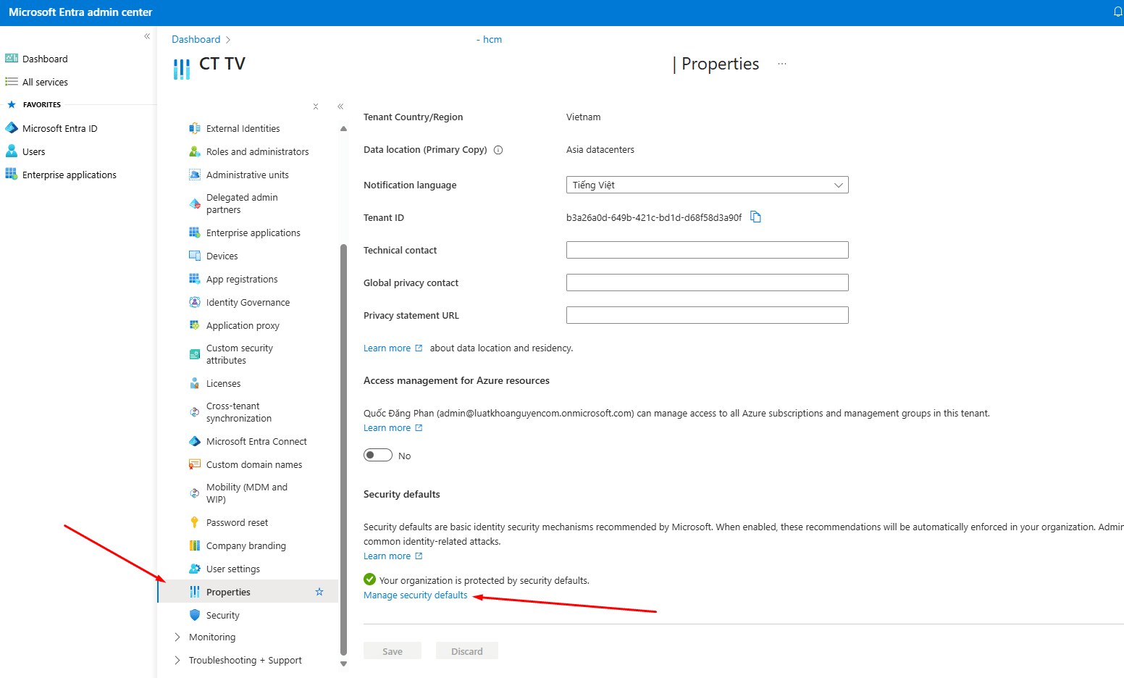Click the All services list icon

point(12,82)
